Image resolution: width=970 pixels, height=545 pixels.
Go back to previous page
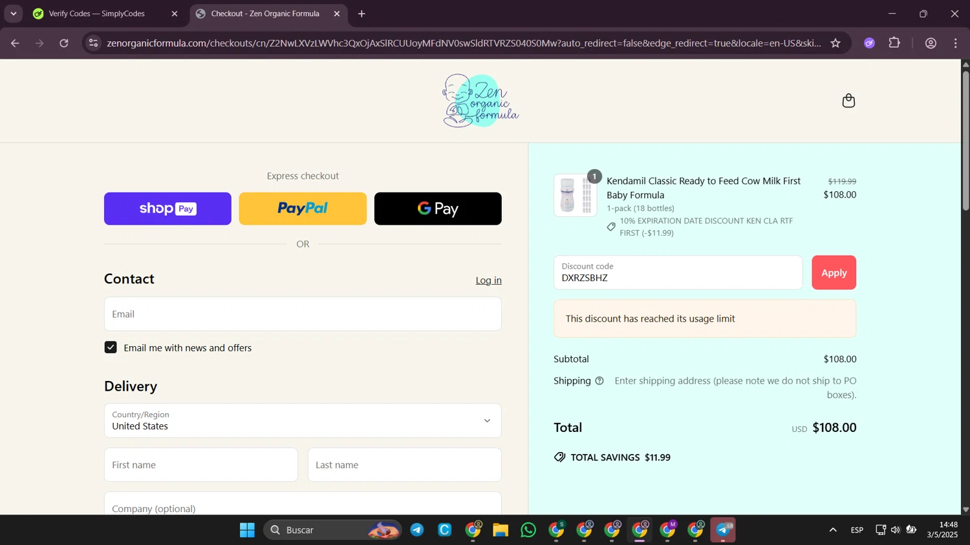(x=15, y=43)
